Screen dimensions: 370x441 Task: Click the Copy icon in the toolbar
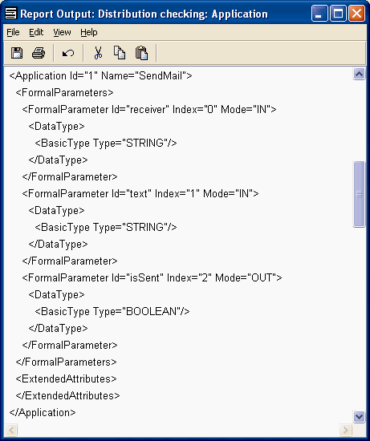[x=120, y=53]
